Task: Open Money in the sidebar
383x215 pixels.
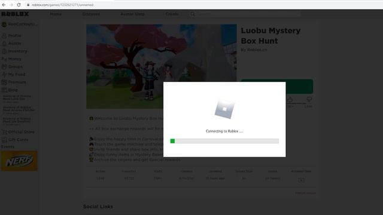Action: click(x=14, y=59)
